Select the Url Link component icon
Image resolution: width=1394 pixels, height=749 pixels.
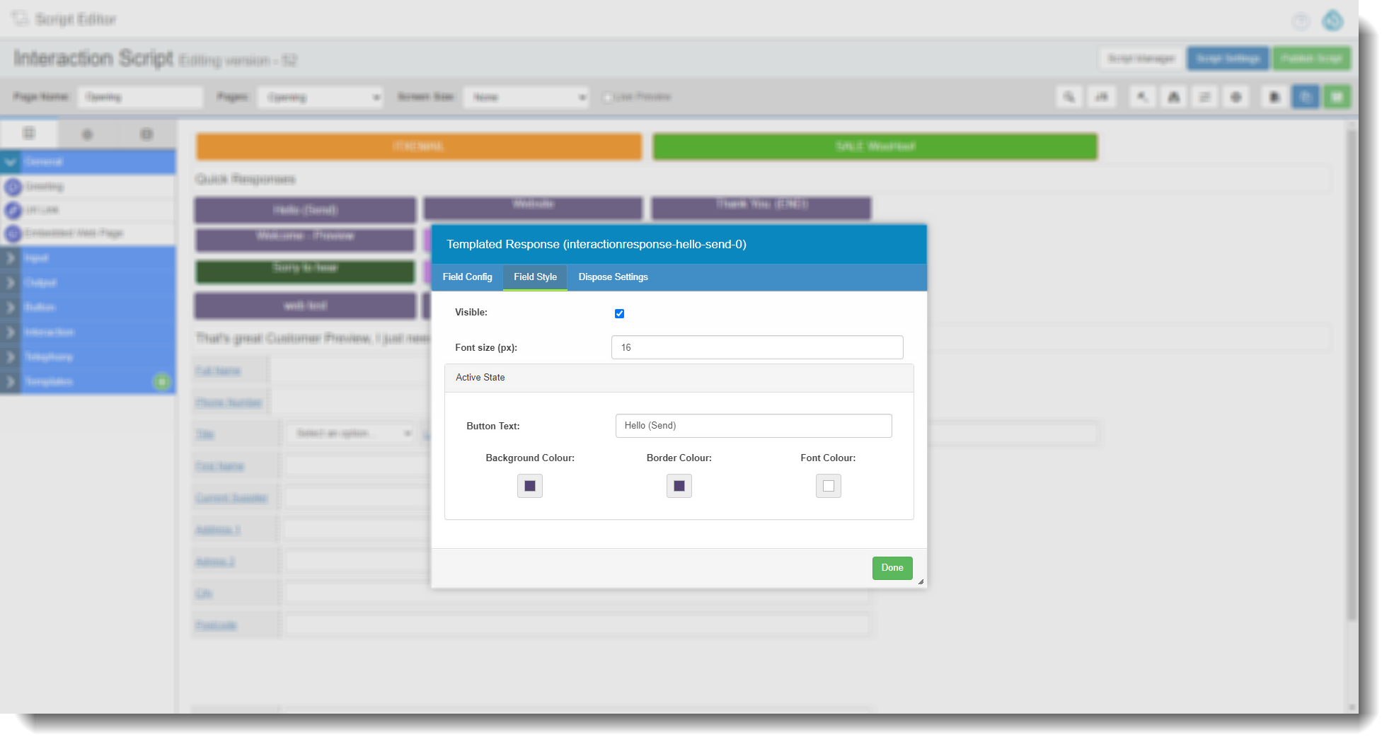[x=13, y=210]
